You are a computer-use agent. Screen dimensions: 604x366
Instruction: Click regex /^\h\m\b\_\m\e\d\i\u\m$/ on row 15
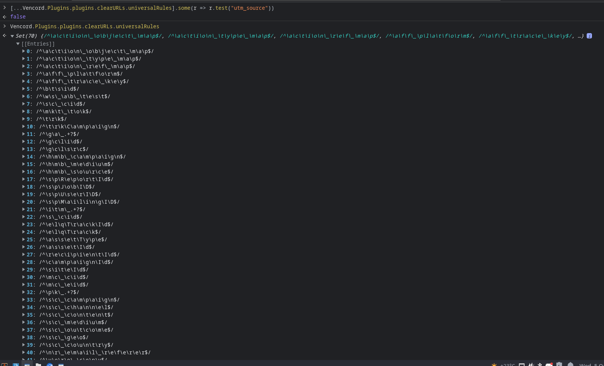pos(76,164)
